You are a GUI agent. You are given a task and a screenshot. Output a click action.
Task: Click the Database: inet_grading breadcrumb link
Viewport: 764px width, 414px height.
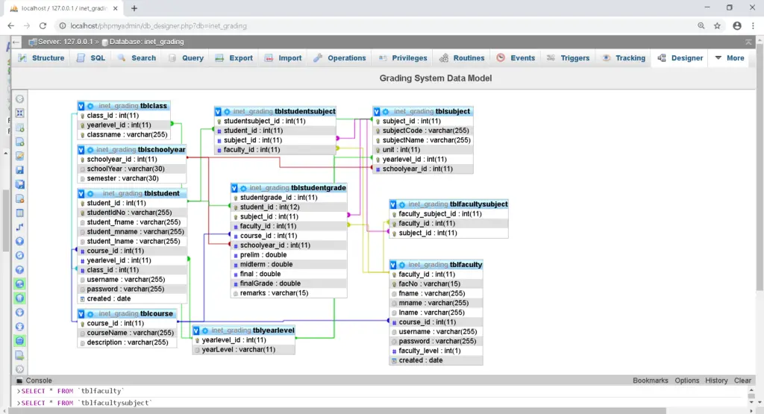point(145,42)
